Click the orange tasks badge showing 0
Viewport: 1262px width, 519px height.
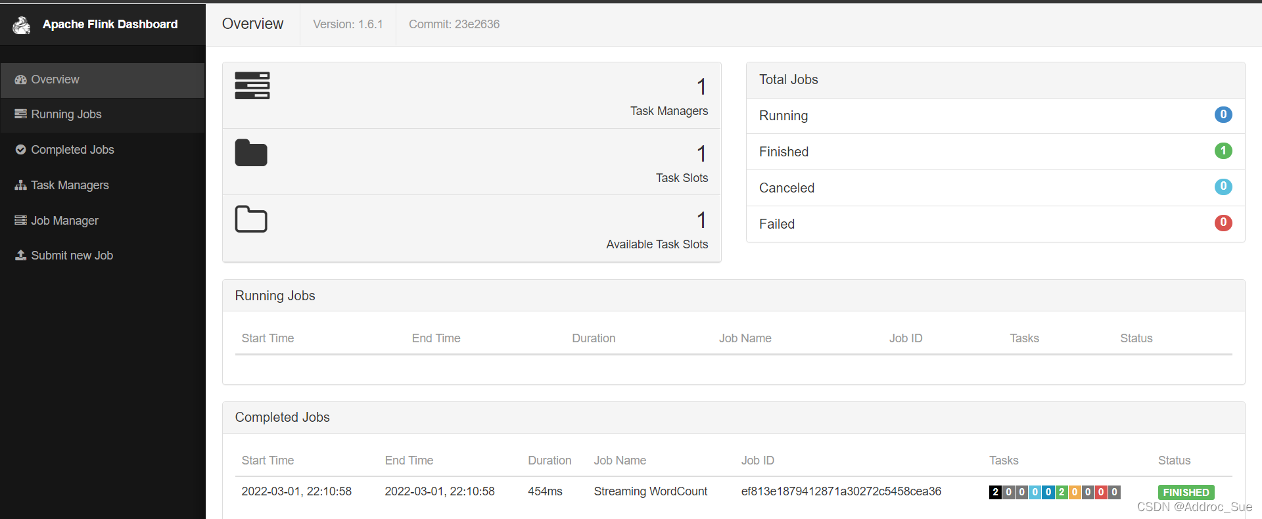point(1075,492)
